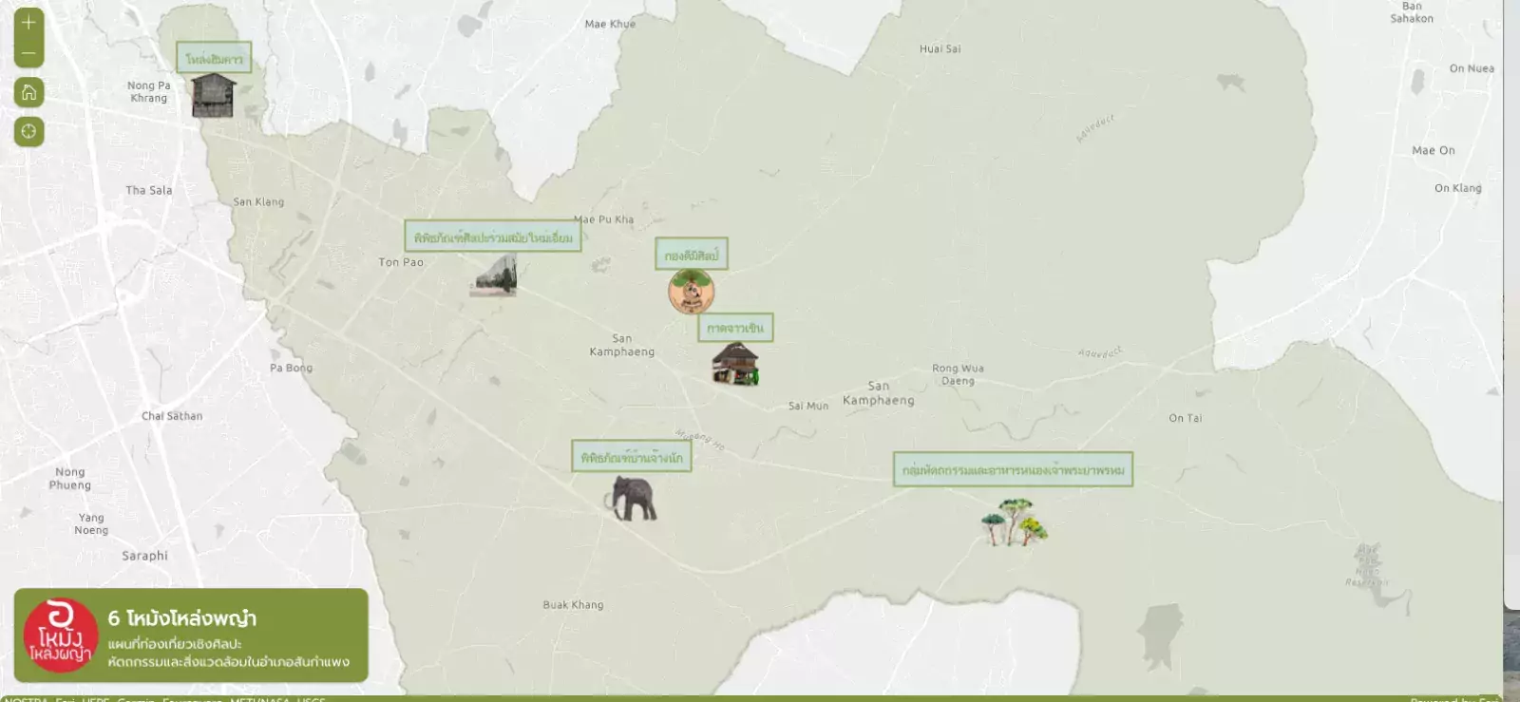The image size is (1520, 702).
Task: Click the locate-me crosshair button
Action: (28, 131)
